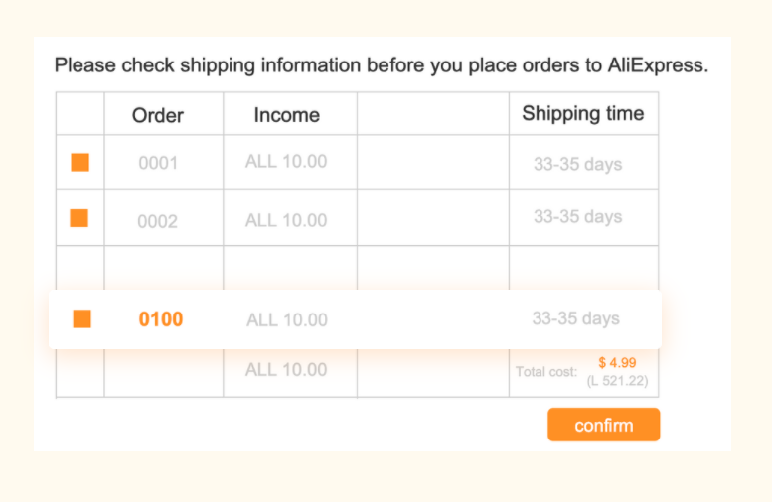Image resolution: width=772 pixels, height=502 pixels.
Task: Click shipping time for order 0002
Action: [x=577, y=216]
